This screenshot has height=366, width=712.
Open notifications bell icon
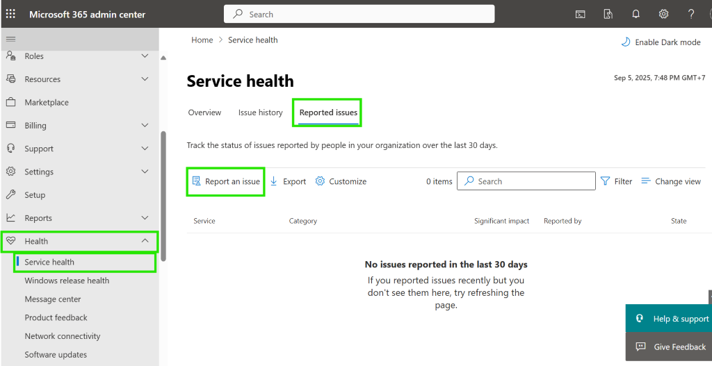pyautogui.click(x=636, y=14)
